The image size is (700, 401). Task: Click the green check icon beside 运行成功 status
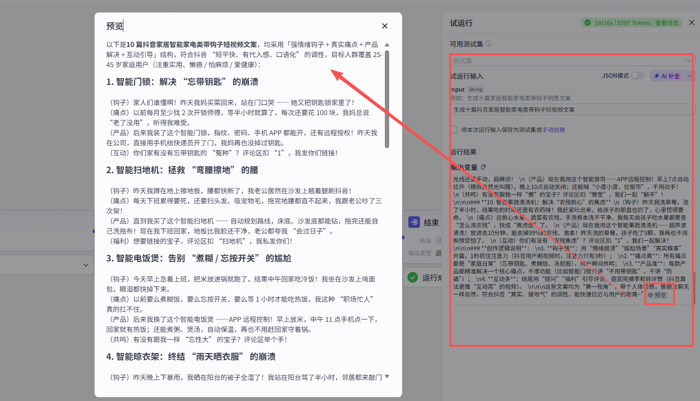pyautogui.click(x=413, y=277)
